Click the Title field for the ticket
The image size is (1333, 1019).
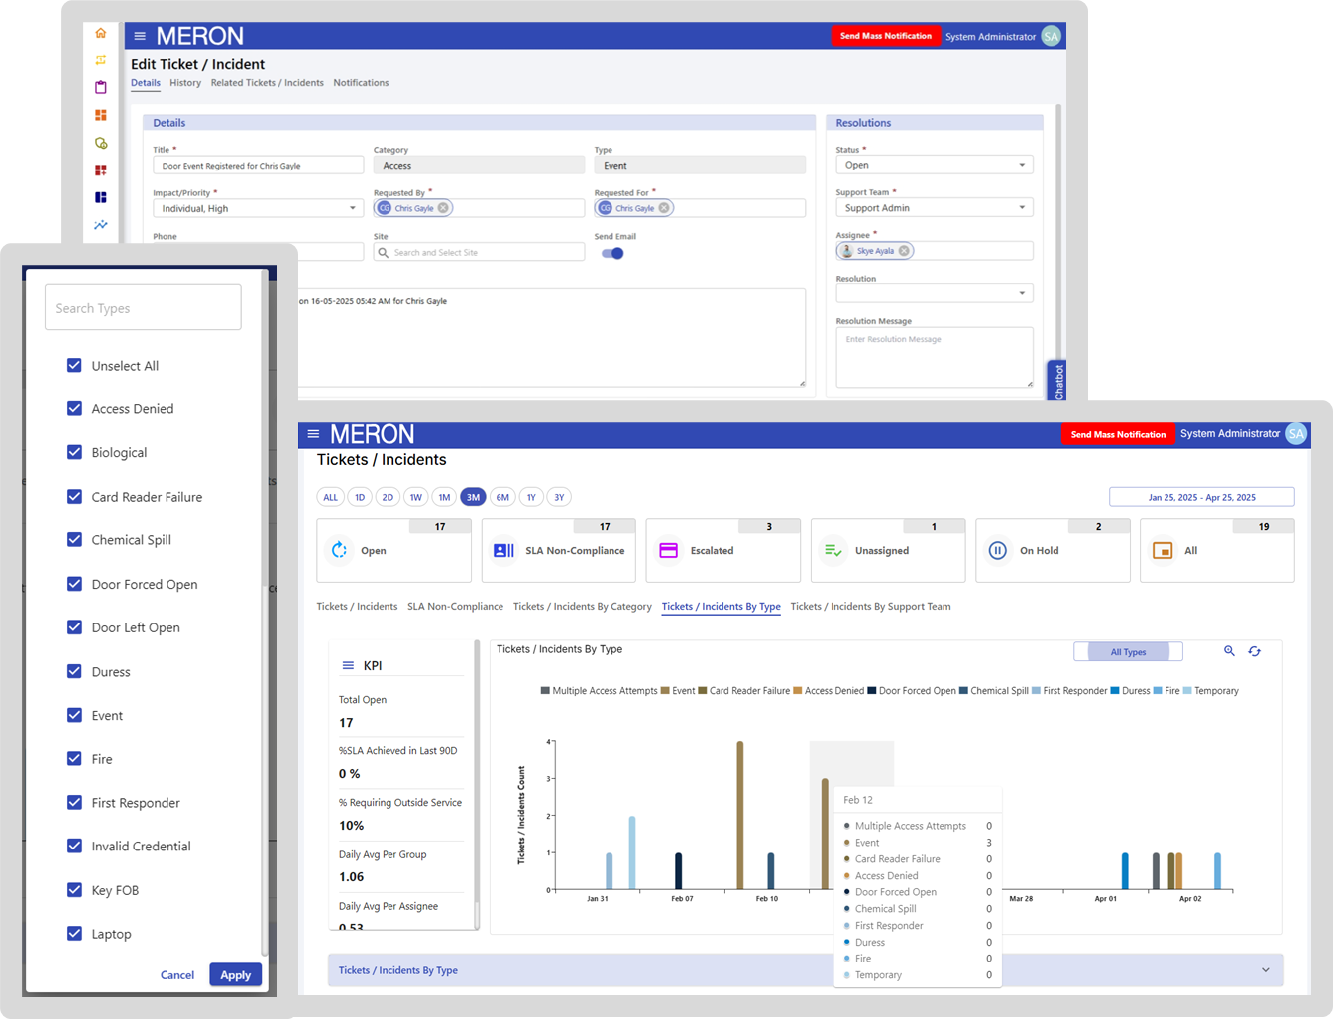[258, 166]
